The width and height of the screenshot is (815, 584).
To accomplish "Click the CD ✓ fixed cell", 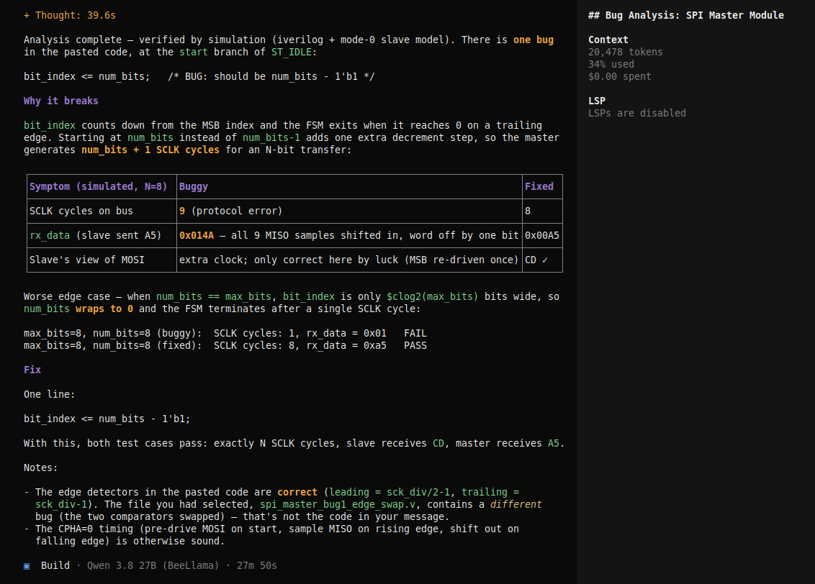I will 542,260.
